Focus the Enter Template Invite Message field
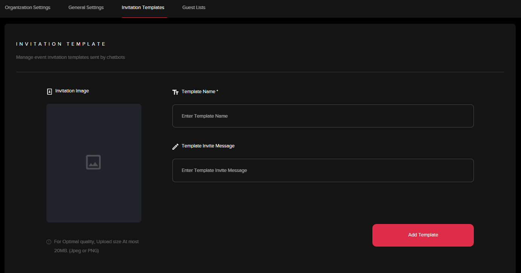 323,170
